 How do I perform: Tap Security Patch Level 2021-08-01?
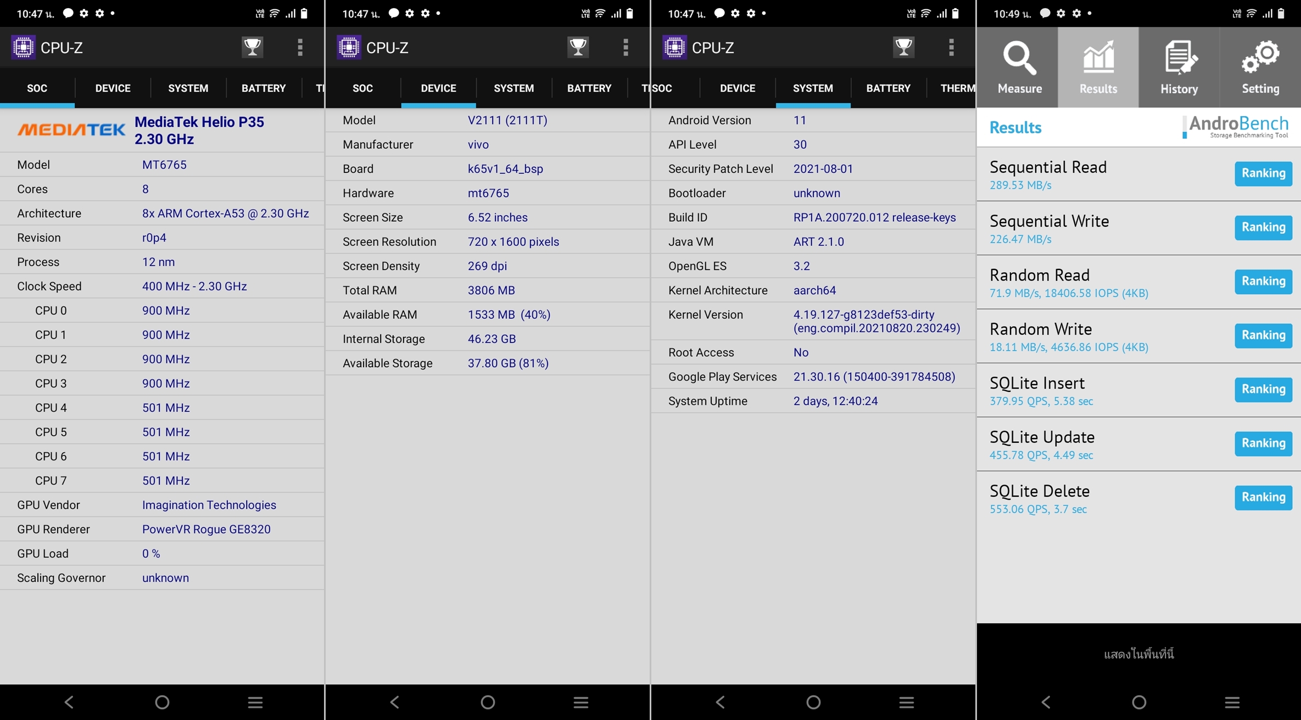point(823,169)
